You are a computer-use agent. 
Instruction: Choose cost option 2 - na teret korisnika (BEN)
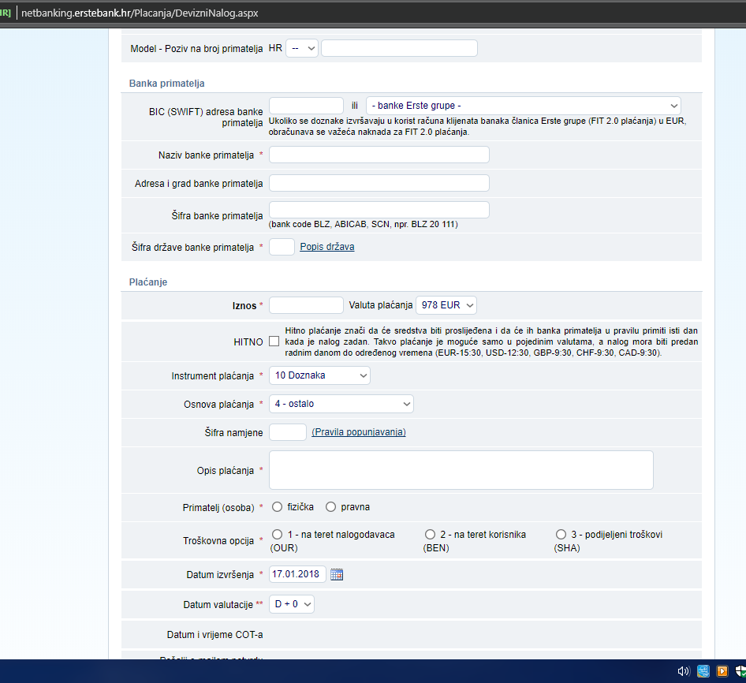pyautogui.click(x=430, y=535)
